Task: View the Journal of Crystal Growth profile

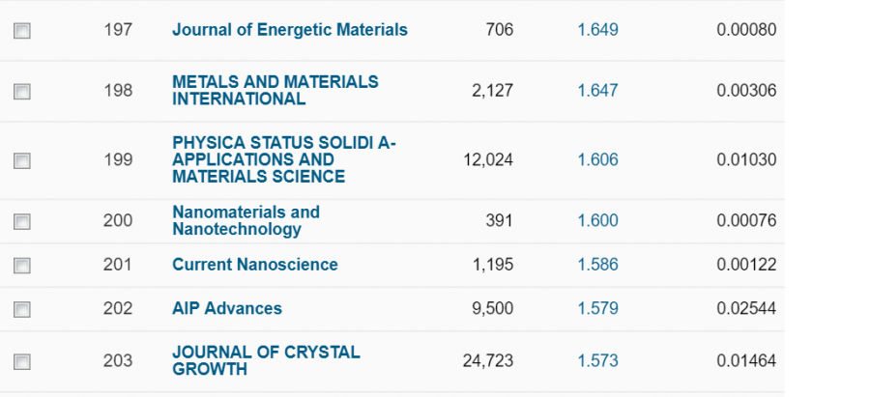Action: (x=265, y=360)
